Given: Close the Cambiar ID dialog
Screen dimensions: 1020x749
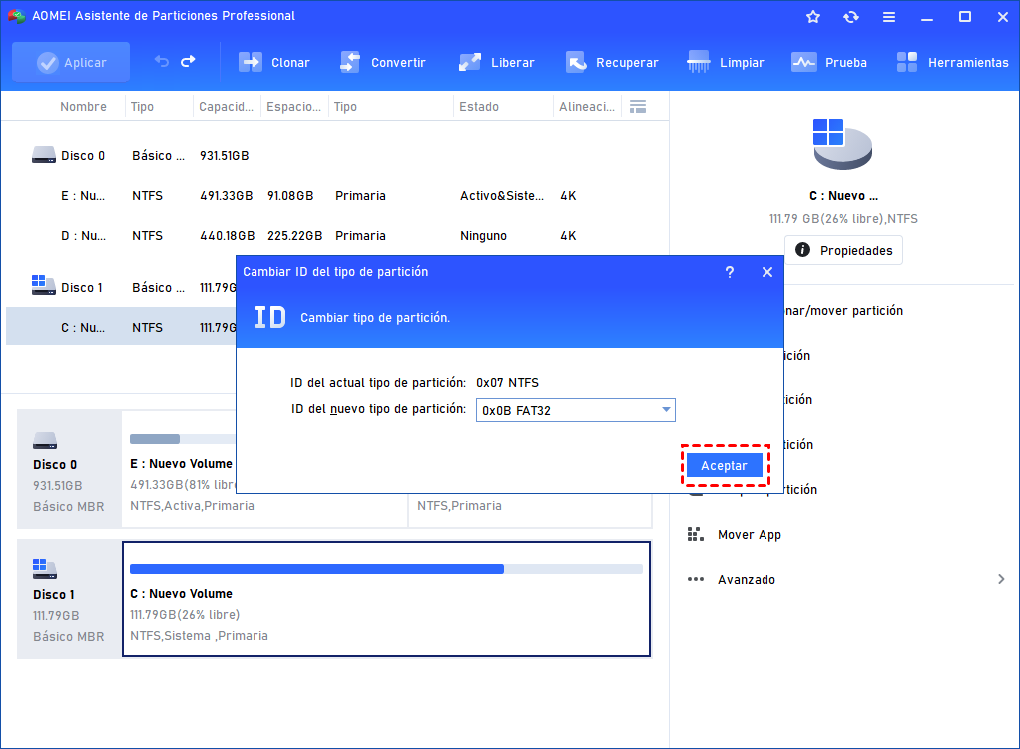Looking at the screenshot, I should 767,272.
